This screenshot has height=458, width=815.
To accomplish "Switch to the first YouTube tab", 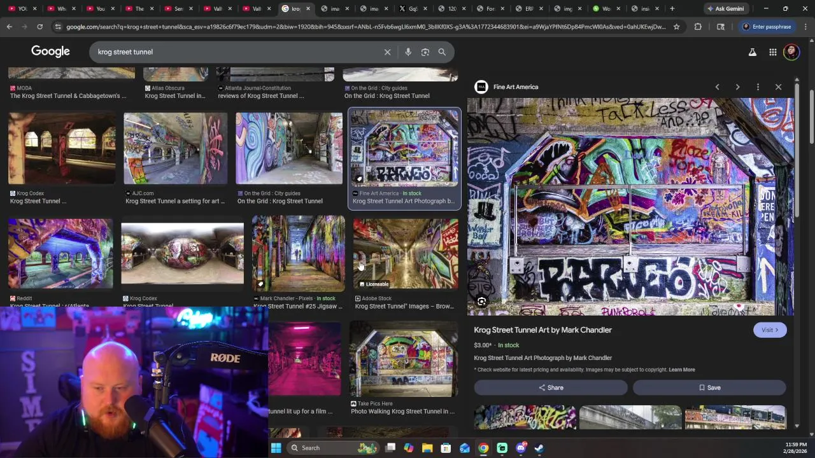I will [x=23, y=9].
